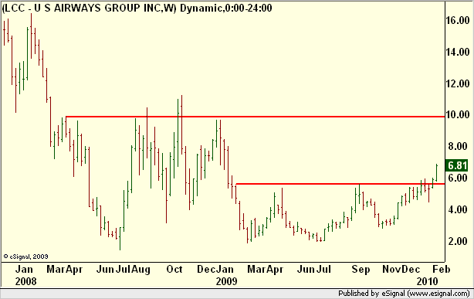Click the NovDec label on time axis
The image size is (474, 299).
coord(401,269)
